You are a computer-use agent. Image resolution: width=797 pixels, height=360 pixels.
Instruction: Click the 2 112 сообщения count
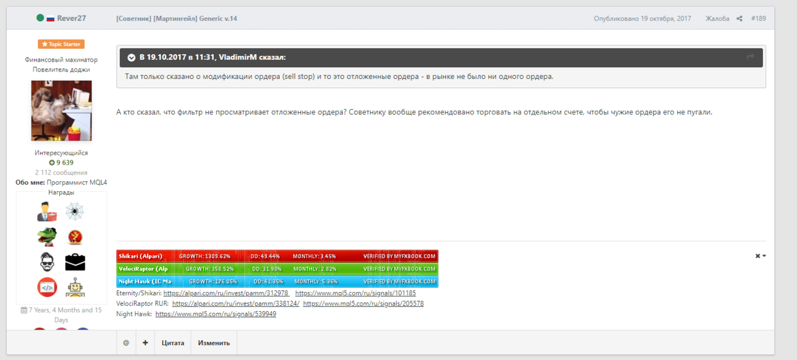(x=61, y=173)
